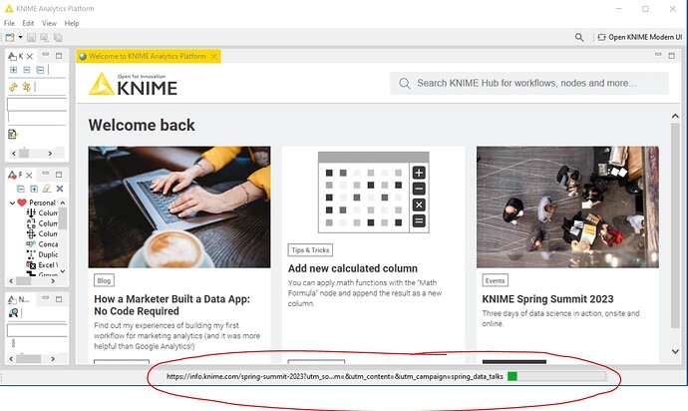Click the spring-summit URL text in status bar
688x411 pixels.
tap(335, 376)
